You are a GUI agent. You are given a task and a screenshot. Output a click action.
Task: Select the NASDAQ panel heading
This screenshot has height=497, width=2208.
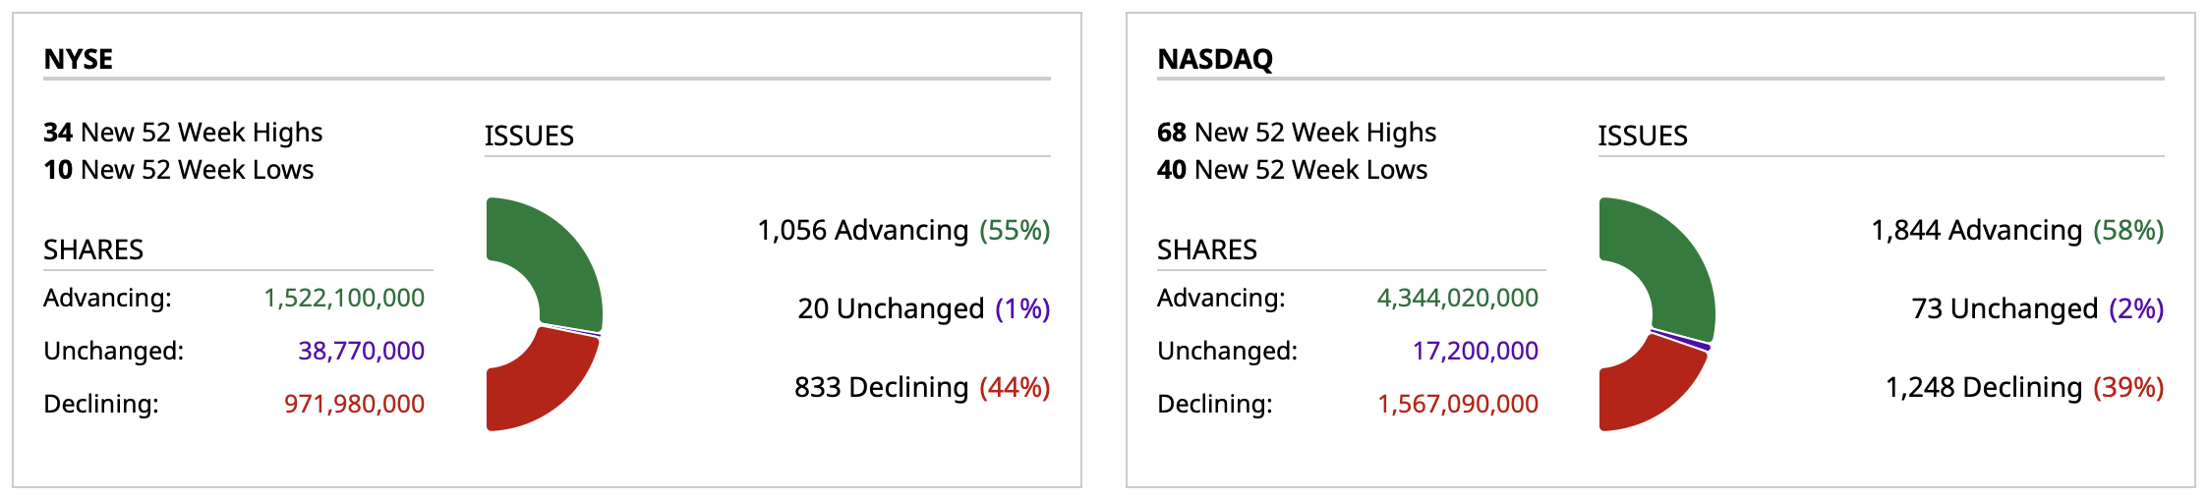pos(1215,59)
